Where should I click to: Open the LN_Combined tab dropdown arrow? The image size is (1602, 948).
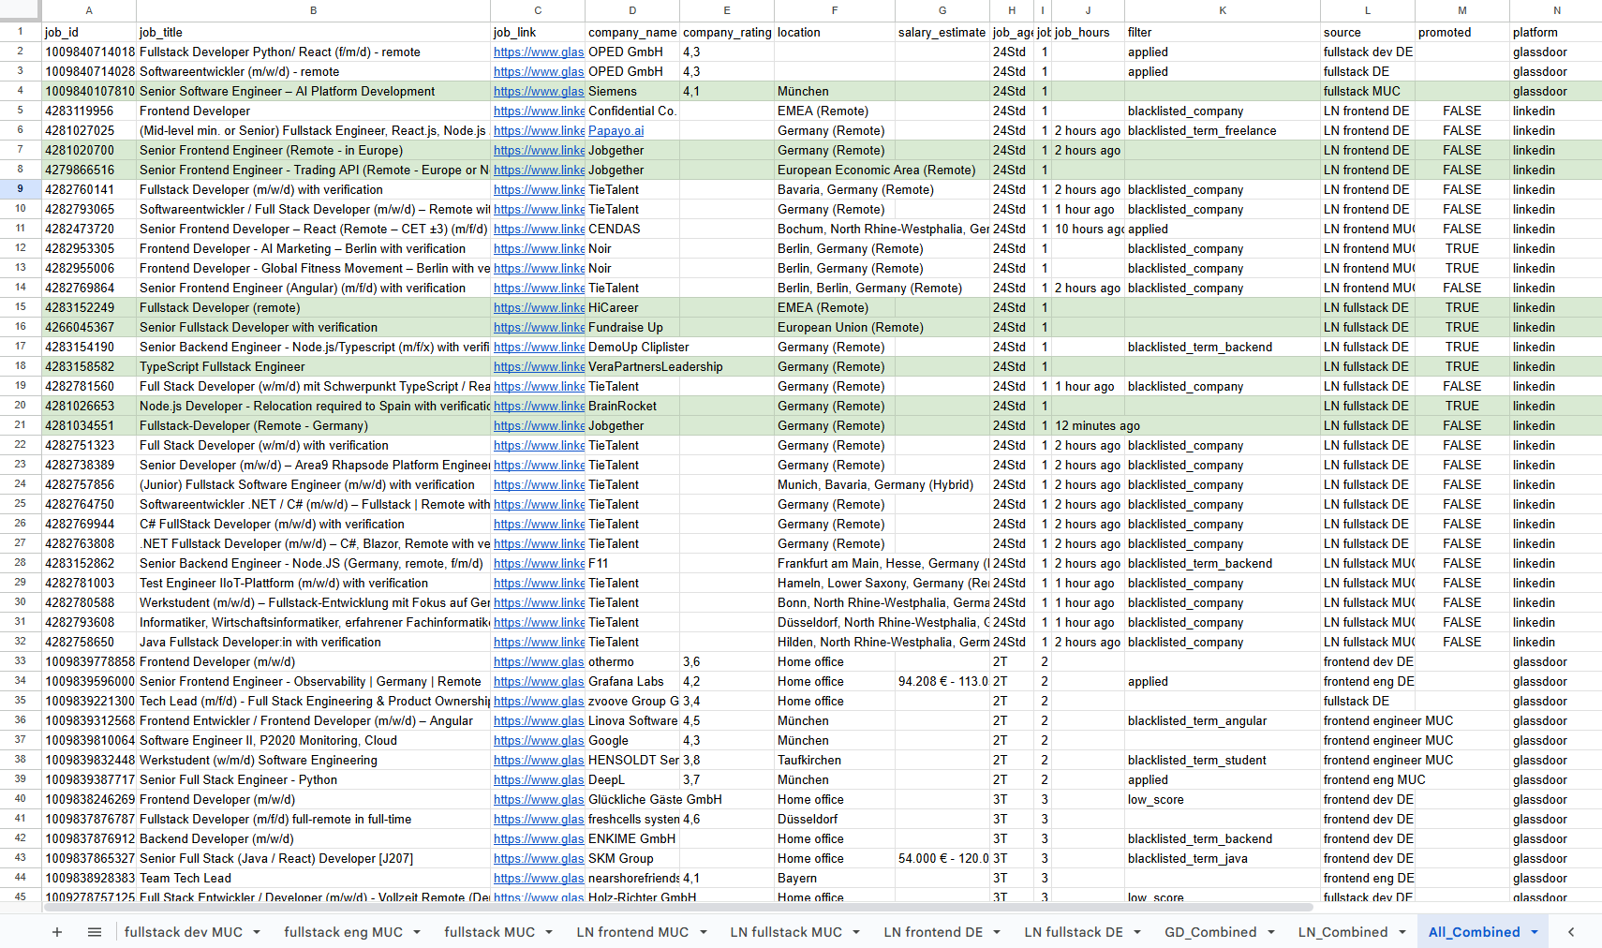pos(1402,932)
